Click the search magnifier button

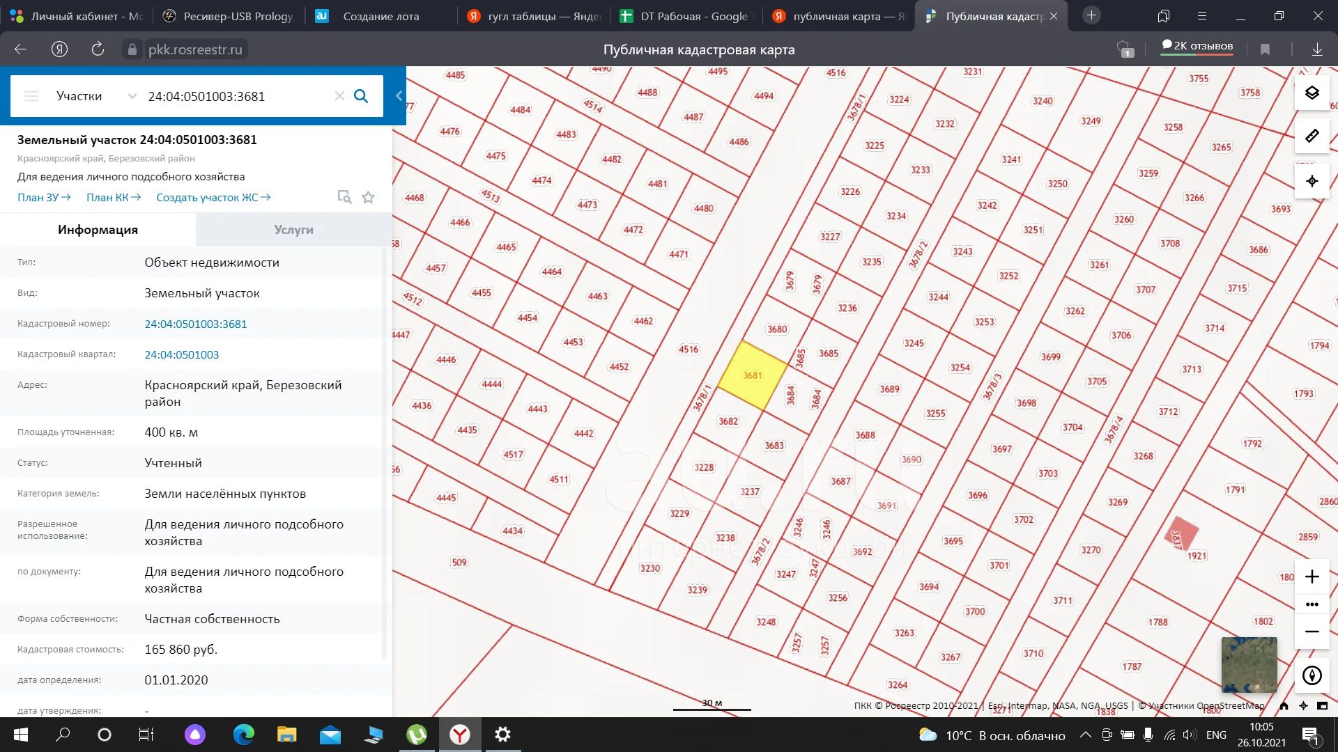tap(361, 96)
